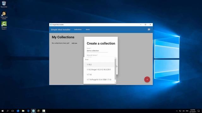Minimize the Simple Mod Installer window
The height and width of the screenshot is (113, 202).
[x=141, y=24]
